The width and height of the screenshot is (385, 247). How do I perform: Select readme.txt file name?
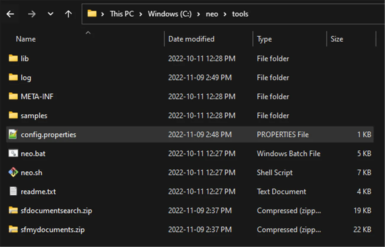[x=38, y=191]
